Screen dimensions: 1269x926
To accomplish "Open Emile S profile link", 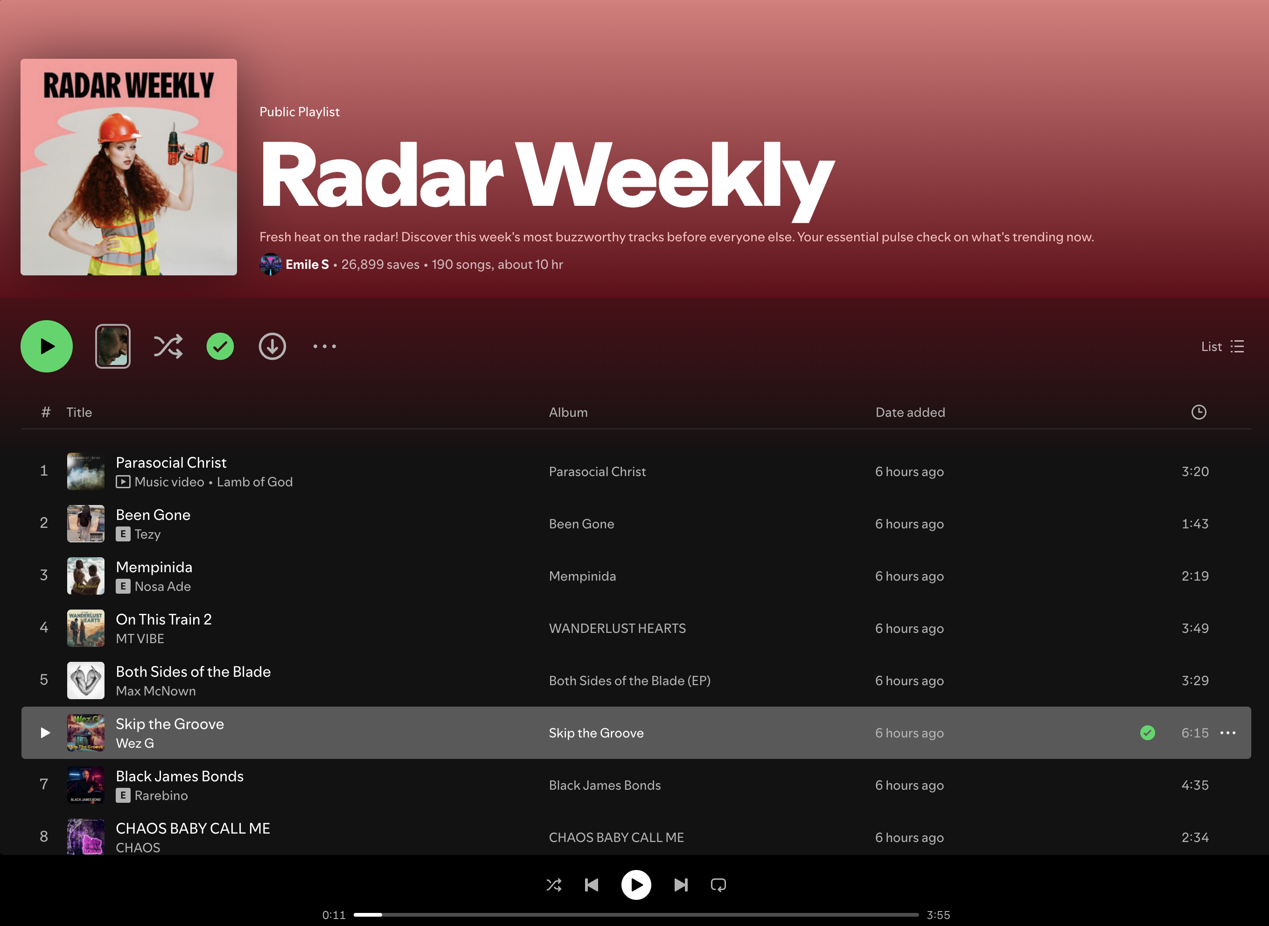I will 307,265.
